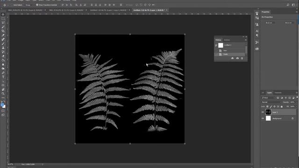Uncheck Show Transform Controls
The width and height of the screenshot is (299, 168).
click(x=37, y=5)
